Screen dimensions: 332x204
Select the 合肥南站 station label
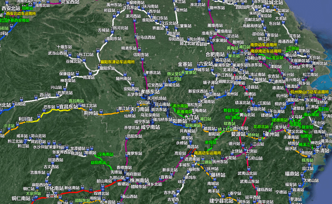(215, 55)
